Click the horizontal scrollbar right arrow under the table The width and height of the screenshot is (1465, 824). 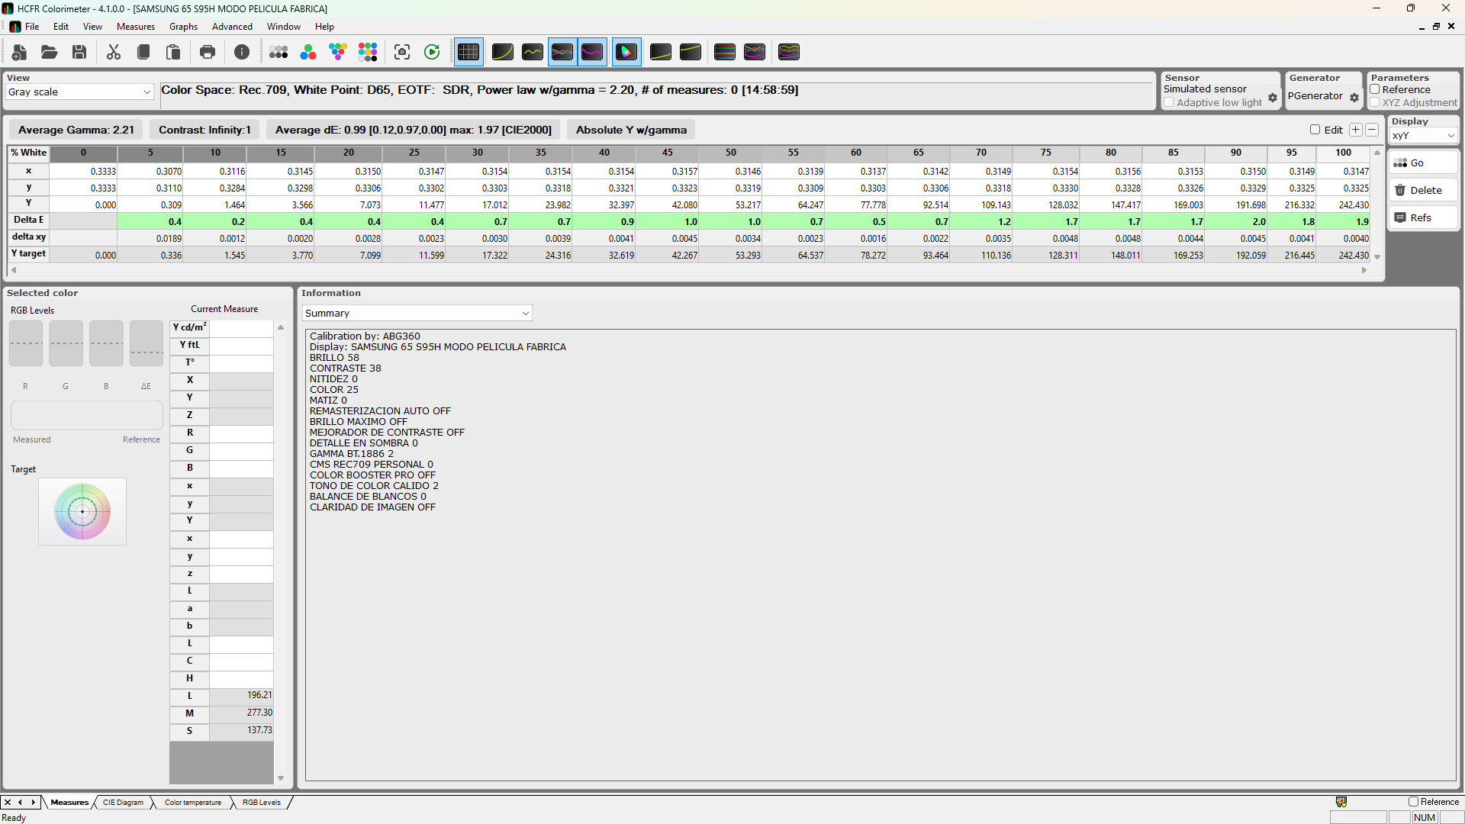pos(1364,270)
